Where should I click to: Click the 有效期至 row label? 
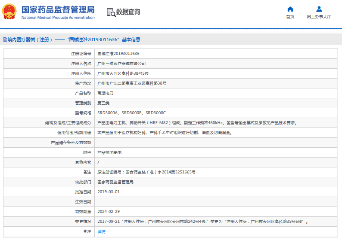[x=83, y=212]
